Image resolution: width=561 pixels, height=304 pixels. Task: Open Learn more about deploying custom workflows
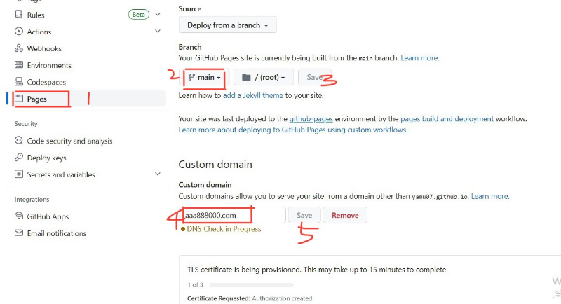(292, 130)
